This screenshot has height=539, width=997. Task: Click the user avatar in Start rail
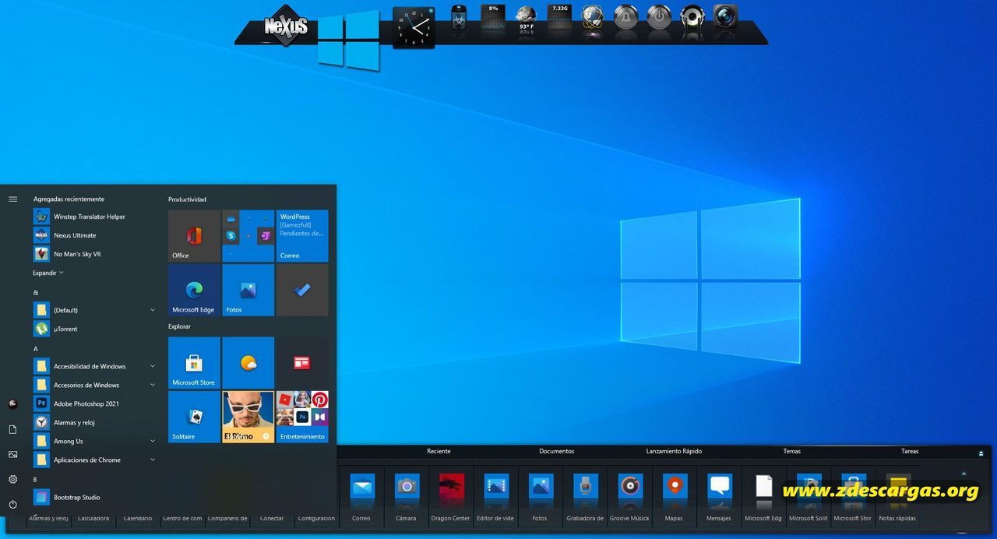(x=12, y=403)
